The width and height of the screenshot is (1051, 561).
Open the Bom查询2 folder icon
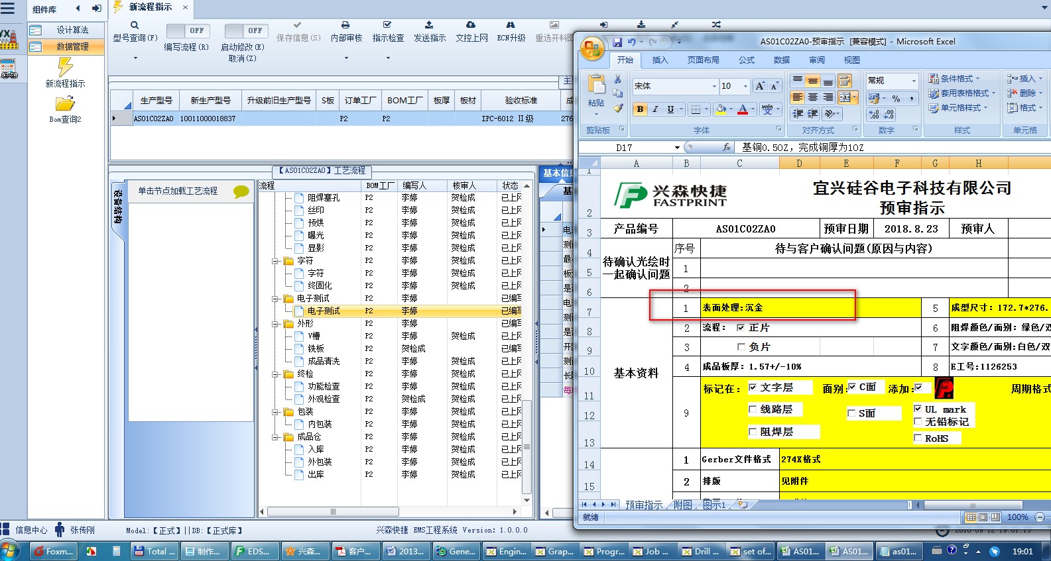click(x=65, y=104)
